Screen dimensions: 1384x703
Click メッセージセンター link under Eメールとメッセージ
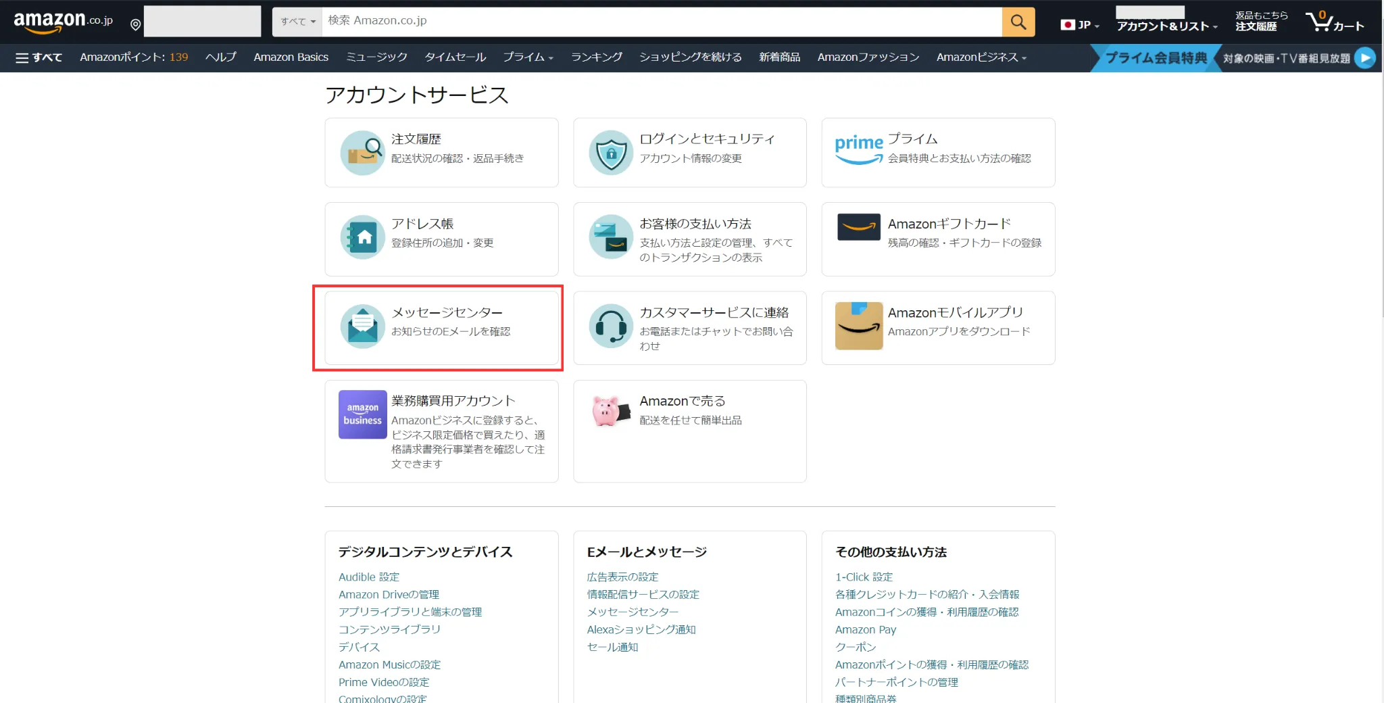pos(633,612)
